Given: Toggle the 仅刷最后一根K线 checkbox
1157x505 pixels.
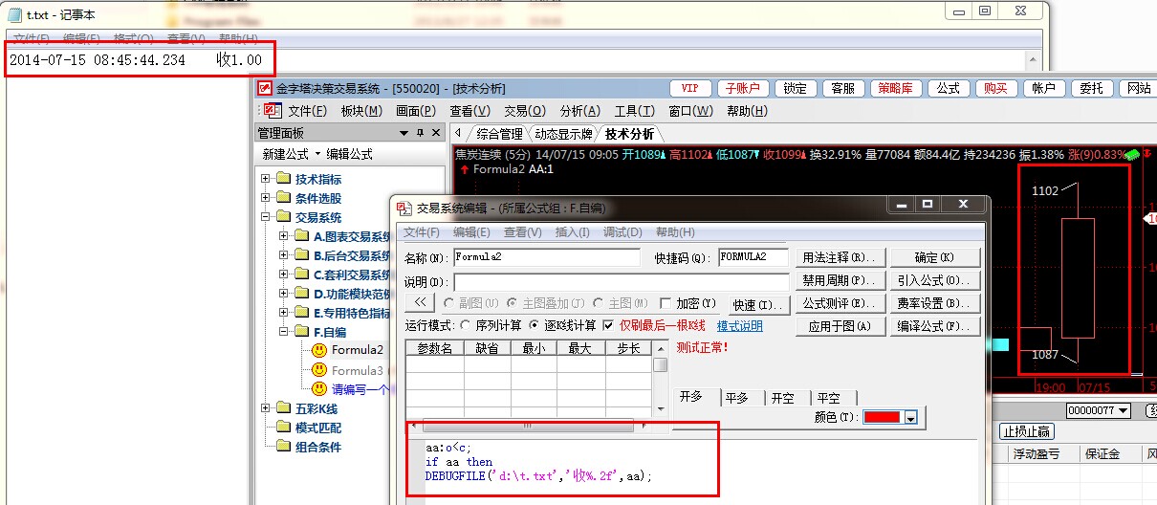Looking at the screenshot, I should click(x=608, y=325).
